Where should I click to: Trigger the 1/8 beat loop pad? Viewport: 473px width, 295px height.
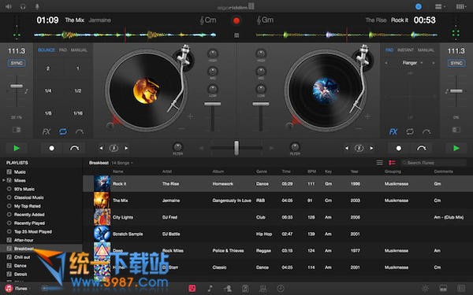[x=48, y=113]
